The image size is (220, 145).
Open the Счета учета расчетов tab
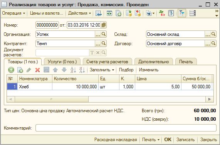[107, 62]
